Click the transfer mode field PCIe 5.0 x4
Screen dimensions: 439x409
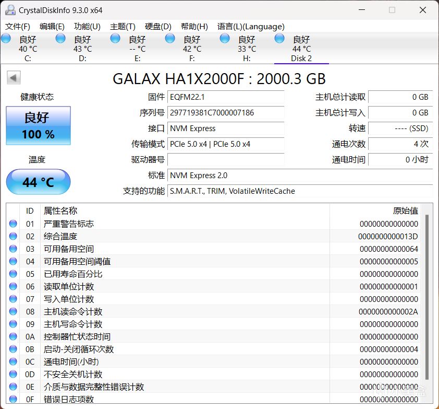click(226, 144)
